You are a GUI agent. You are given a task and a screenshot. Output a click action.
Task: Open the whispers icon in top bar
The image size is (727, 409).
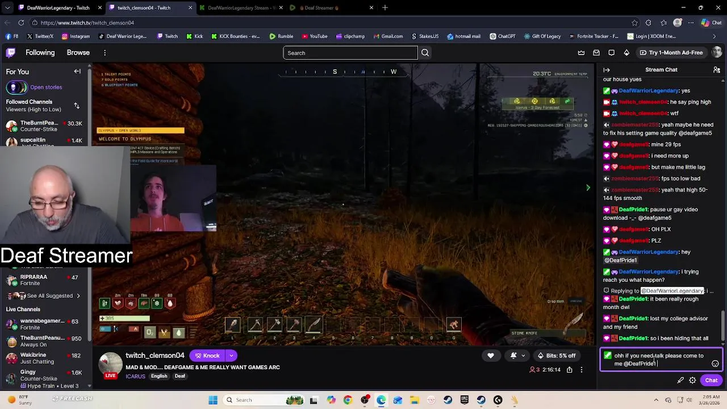point(611,53)
